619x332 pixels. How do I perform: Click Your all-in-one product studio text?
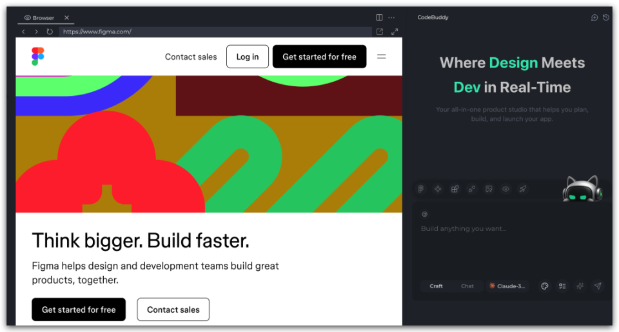(512, 115)
